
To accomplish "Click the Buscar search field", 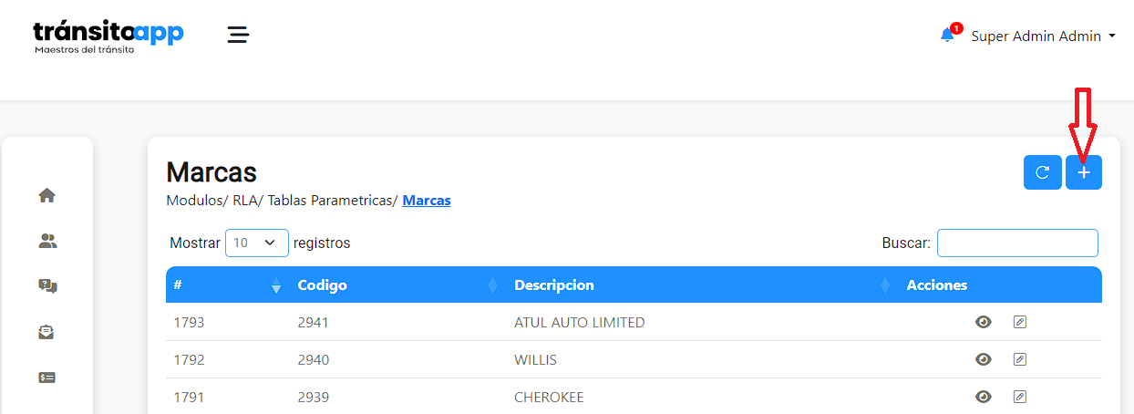I will 1017,243.
